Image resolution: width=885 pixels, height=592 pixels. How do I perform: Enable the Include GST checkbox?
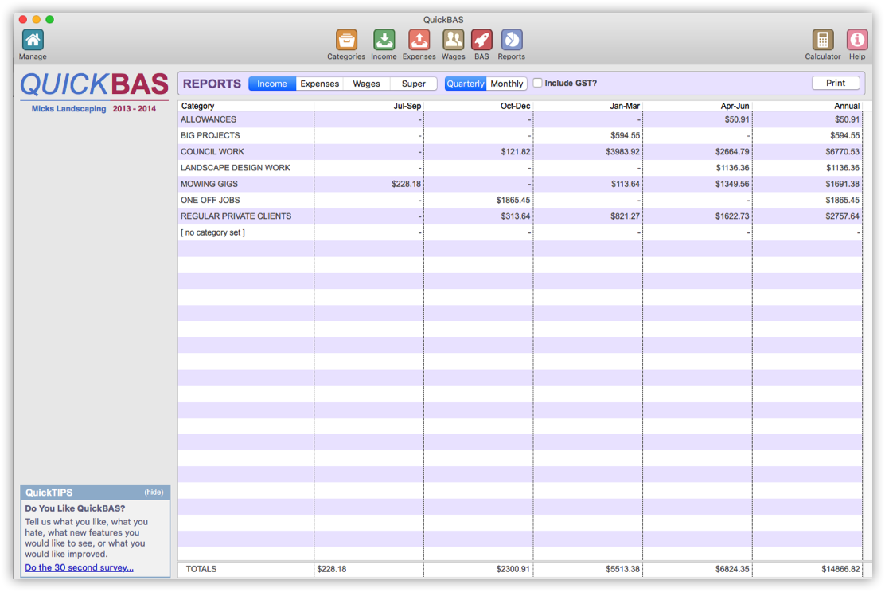point(537,82)
